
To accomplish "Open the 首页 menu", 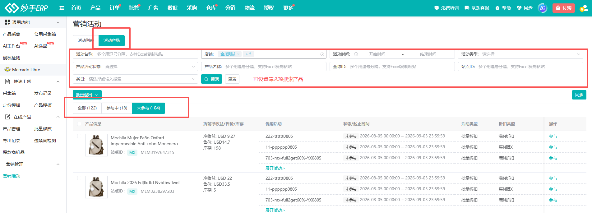I will (x=76, y=8).
